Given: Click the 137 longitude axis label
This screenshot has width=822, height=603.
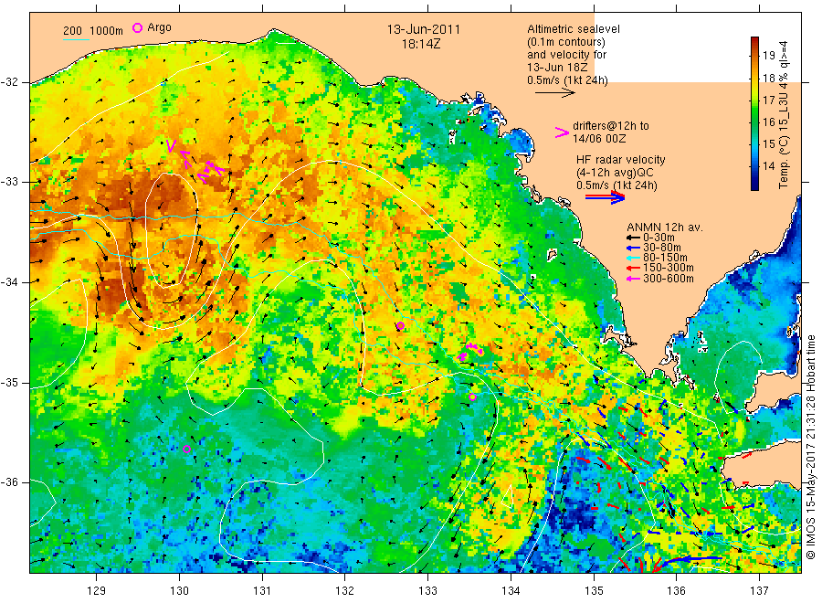Looking at the screenshot, I should coord(759,591).
